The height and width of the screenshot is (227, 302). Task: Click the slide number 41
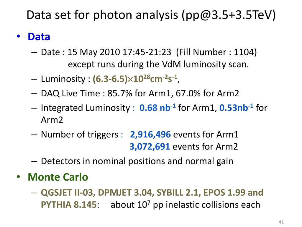280,222
